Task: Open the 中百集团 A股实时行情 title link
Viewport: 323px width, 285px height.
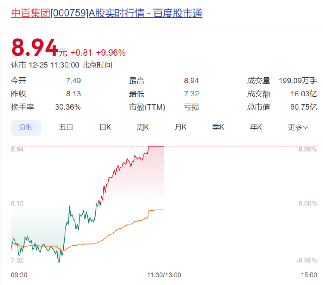Action: click(x=106, y=13)
